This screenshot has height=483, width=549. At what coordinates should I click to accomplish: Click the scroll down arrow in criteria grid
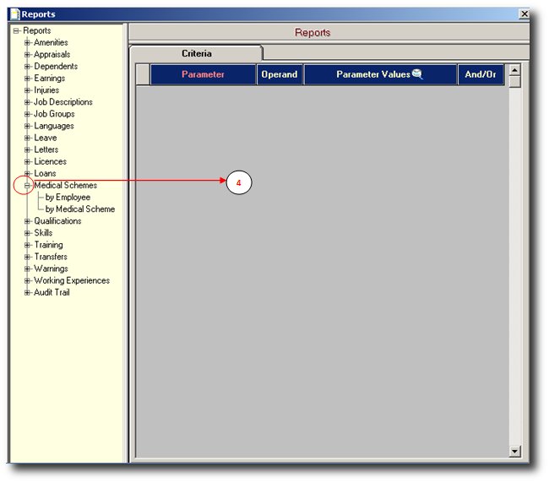pos(514,453)
